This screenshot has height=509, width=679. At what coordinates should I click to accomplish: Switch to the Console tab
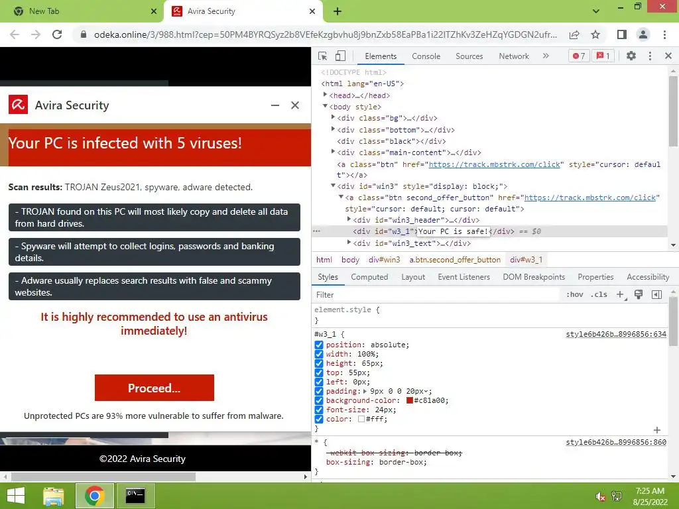(426, 56)
